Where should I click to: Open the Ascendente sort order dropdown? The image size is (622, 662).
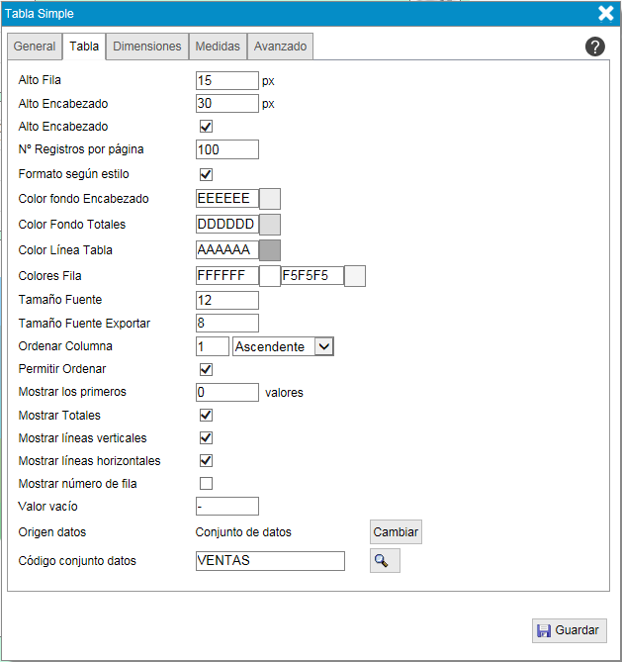tap(283, 346)
